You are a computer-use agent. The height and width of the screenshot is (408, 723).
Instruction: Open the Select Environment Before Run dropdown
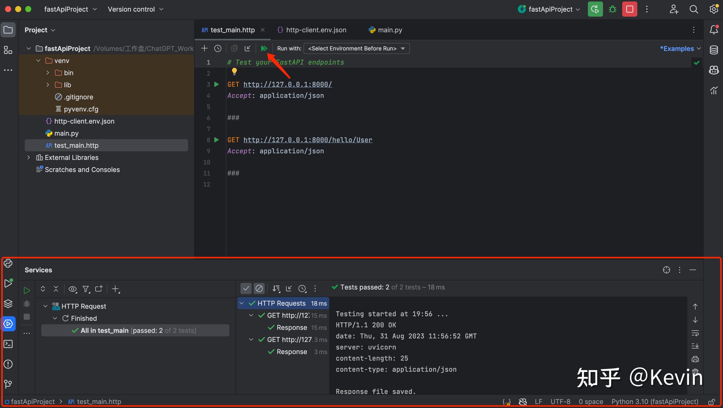(x=356, y=48)
